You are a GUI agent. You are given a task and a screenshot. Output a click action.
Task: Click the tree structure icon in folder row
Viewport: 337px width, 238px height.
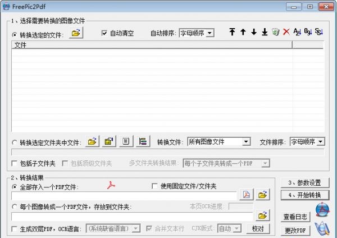click(x=143, y=141)
